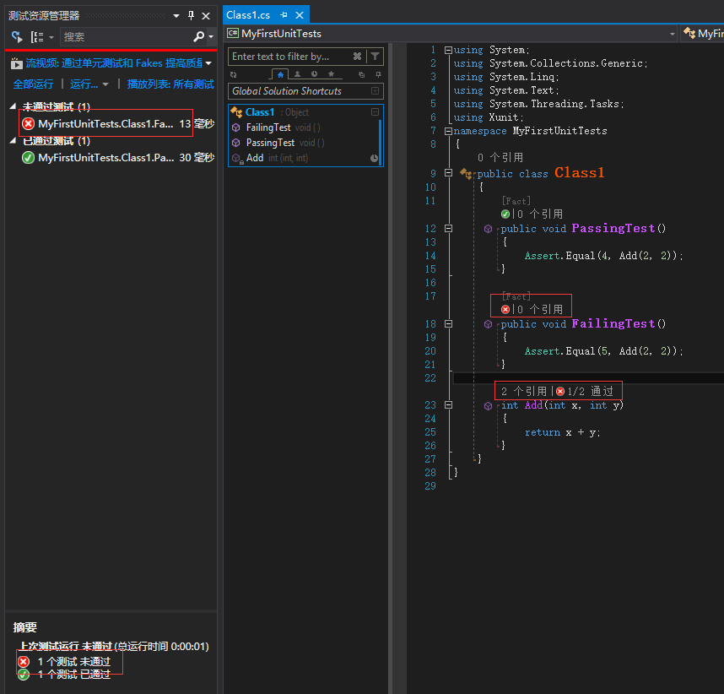Open the group-by icon in Test Explorer toolbar
Viewport: 724px width, 694px height.
[x=38, y=37]
